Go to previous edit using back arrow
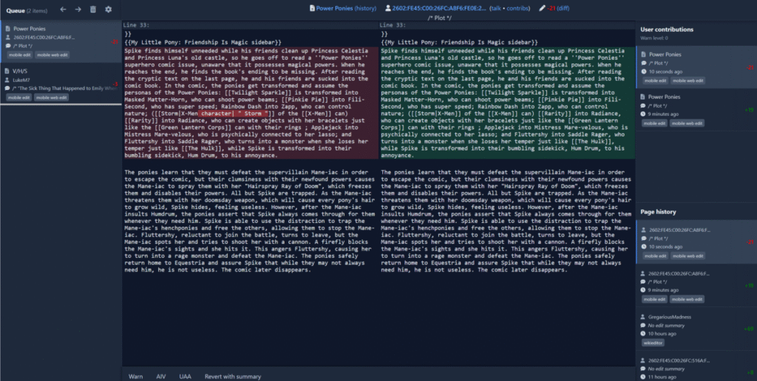 click(x=63, y=10)
